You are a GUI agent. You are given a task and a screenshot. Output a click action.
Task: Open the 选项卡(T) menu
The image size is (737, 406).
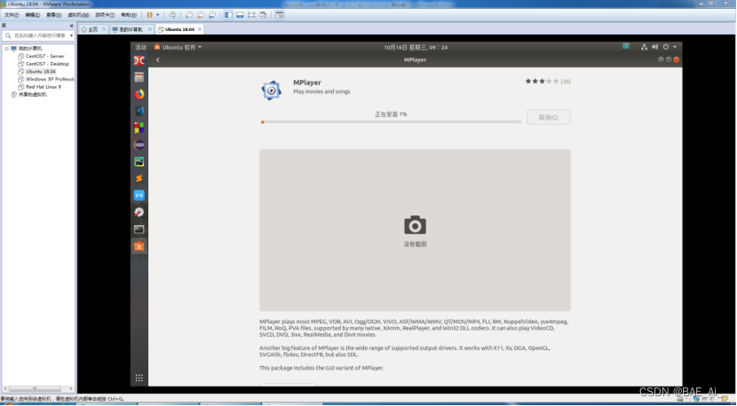tap(105, 15)
